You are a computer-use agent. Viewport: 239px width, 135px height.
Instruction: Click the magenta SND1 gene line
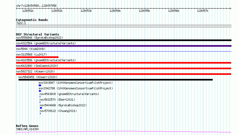coord(124,132)
